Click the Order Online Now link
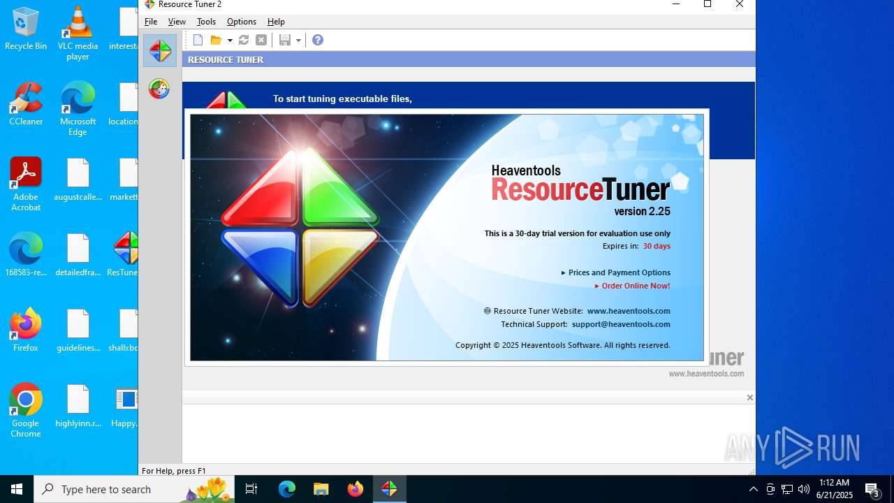Screen dimensions: 894x503 pos(632,286)
